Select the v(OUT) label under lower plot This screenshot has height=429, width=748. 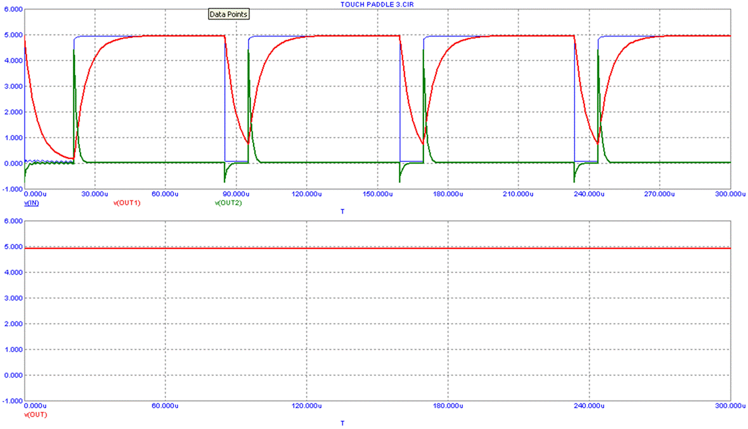click(x=36, y=413)
